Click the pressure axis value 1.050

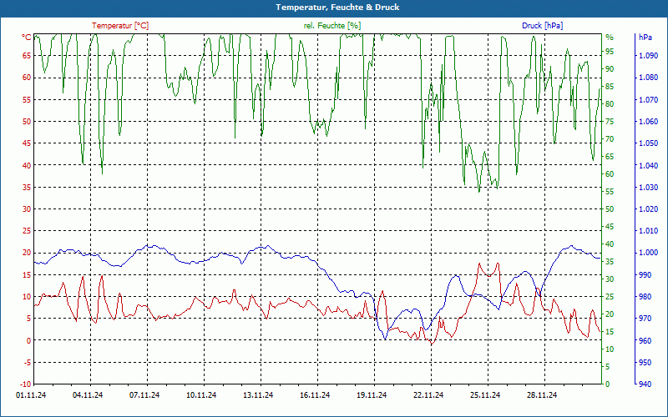click(x=648, y=143)
